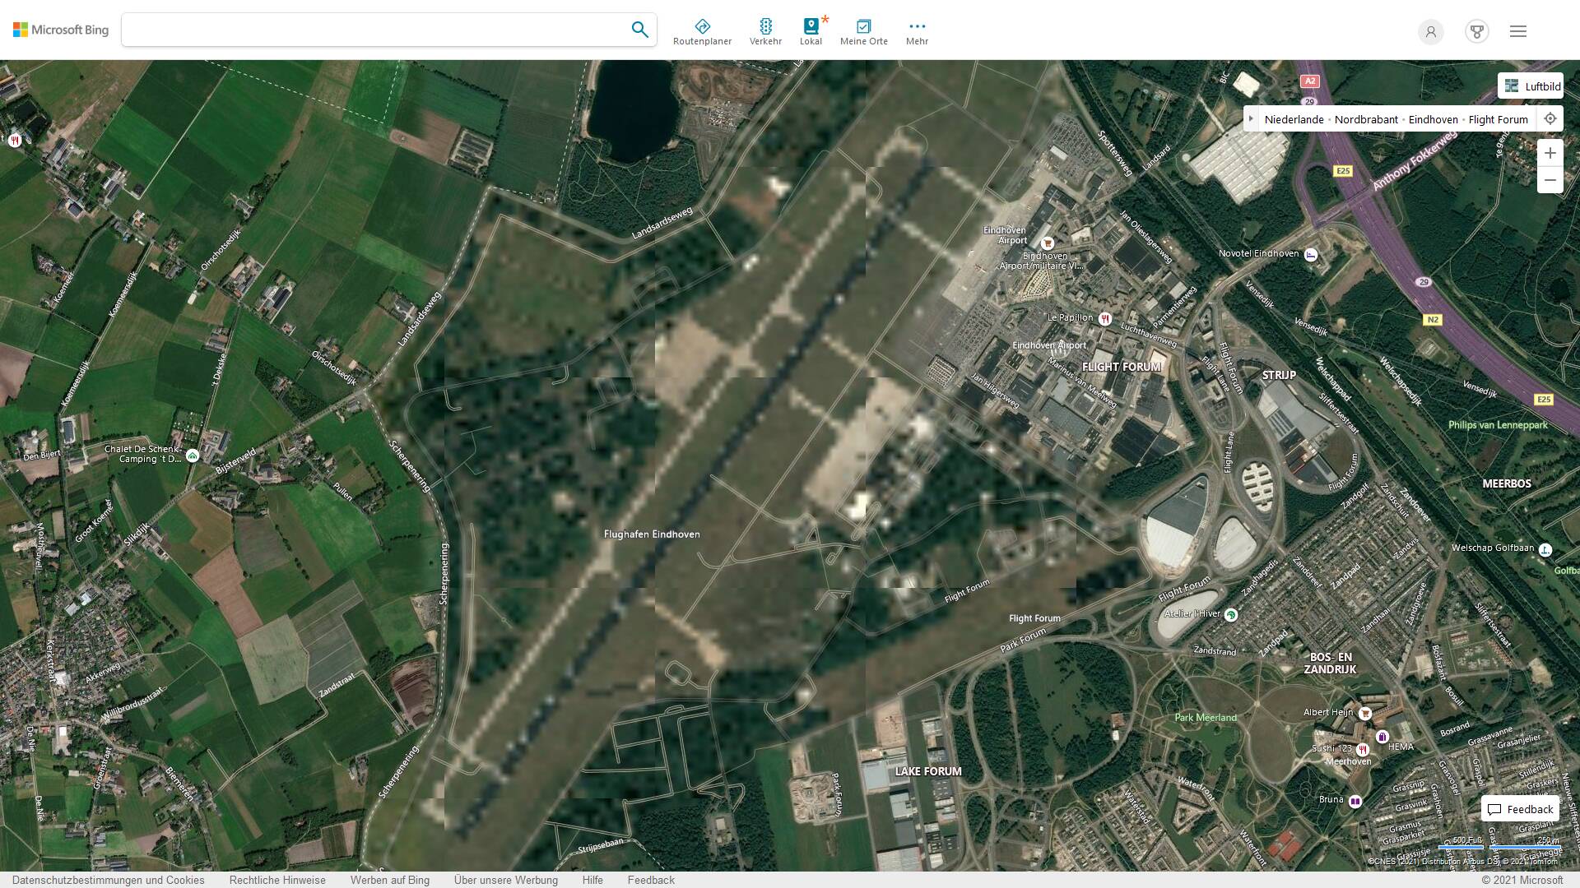This screenshot has width=1580, height=888.
Task: Open Datenschutzbestimmungen und Cookies link
Action: pos(108,880)
